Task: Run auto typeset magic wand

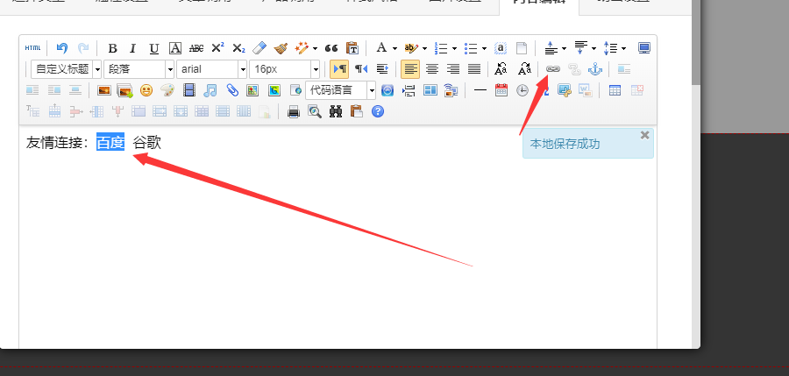Action: [302, 48]
